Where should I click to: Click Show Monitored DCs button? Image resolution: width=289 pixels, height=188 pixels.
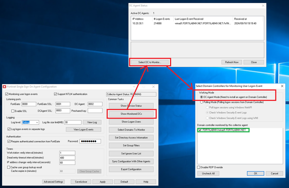pyautogui.click(x=131, y=114)
